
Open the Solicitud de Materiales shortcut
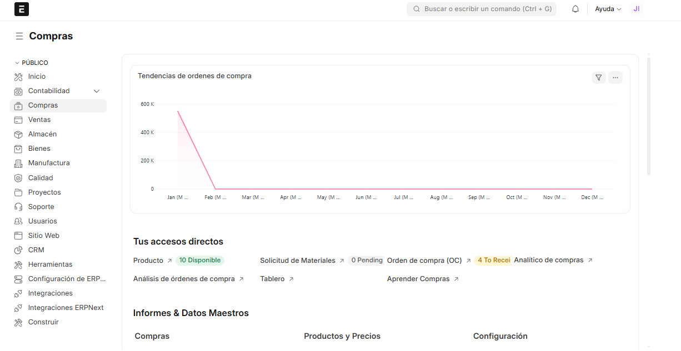pyautogui.click(x=298, y=261)
